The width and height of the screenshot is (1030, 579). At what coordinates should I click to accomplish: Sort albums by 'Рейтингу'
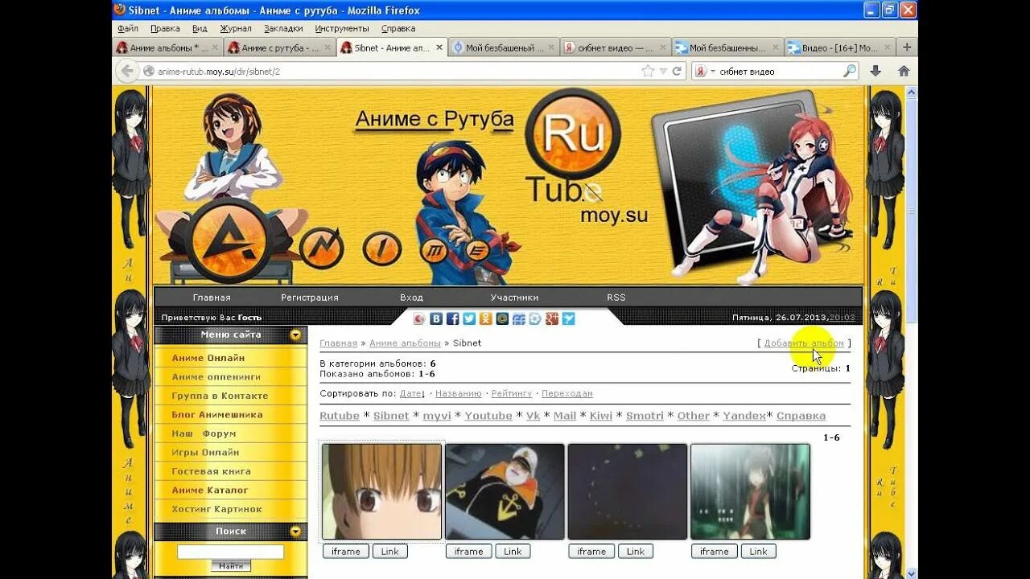tap(512, 393)
